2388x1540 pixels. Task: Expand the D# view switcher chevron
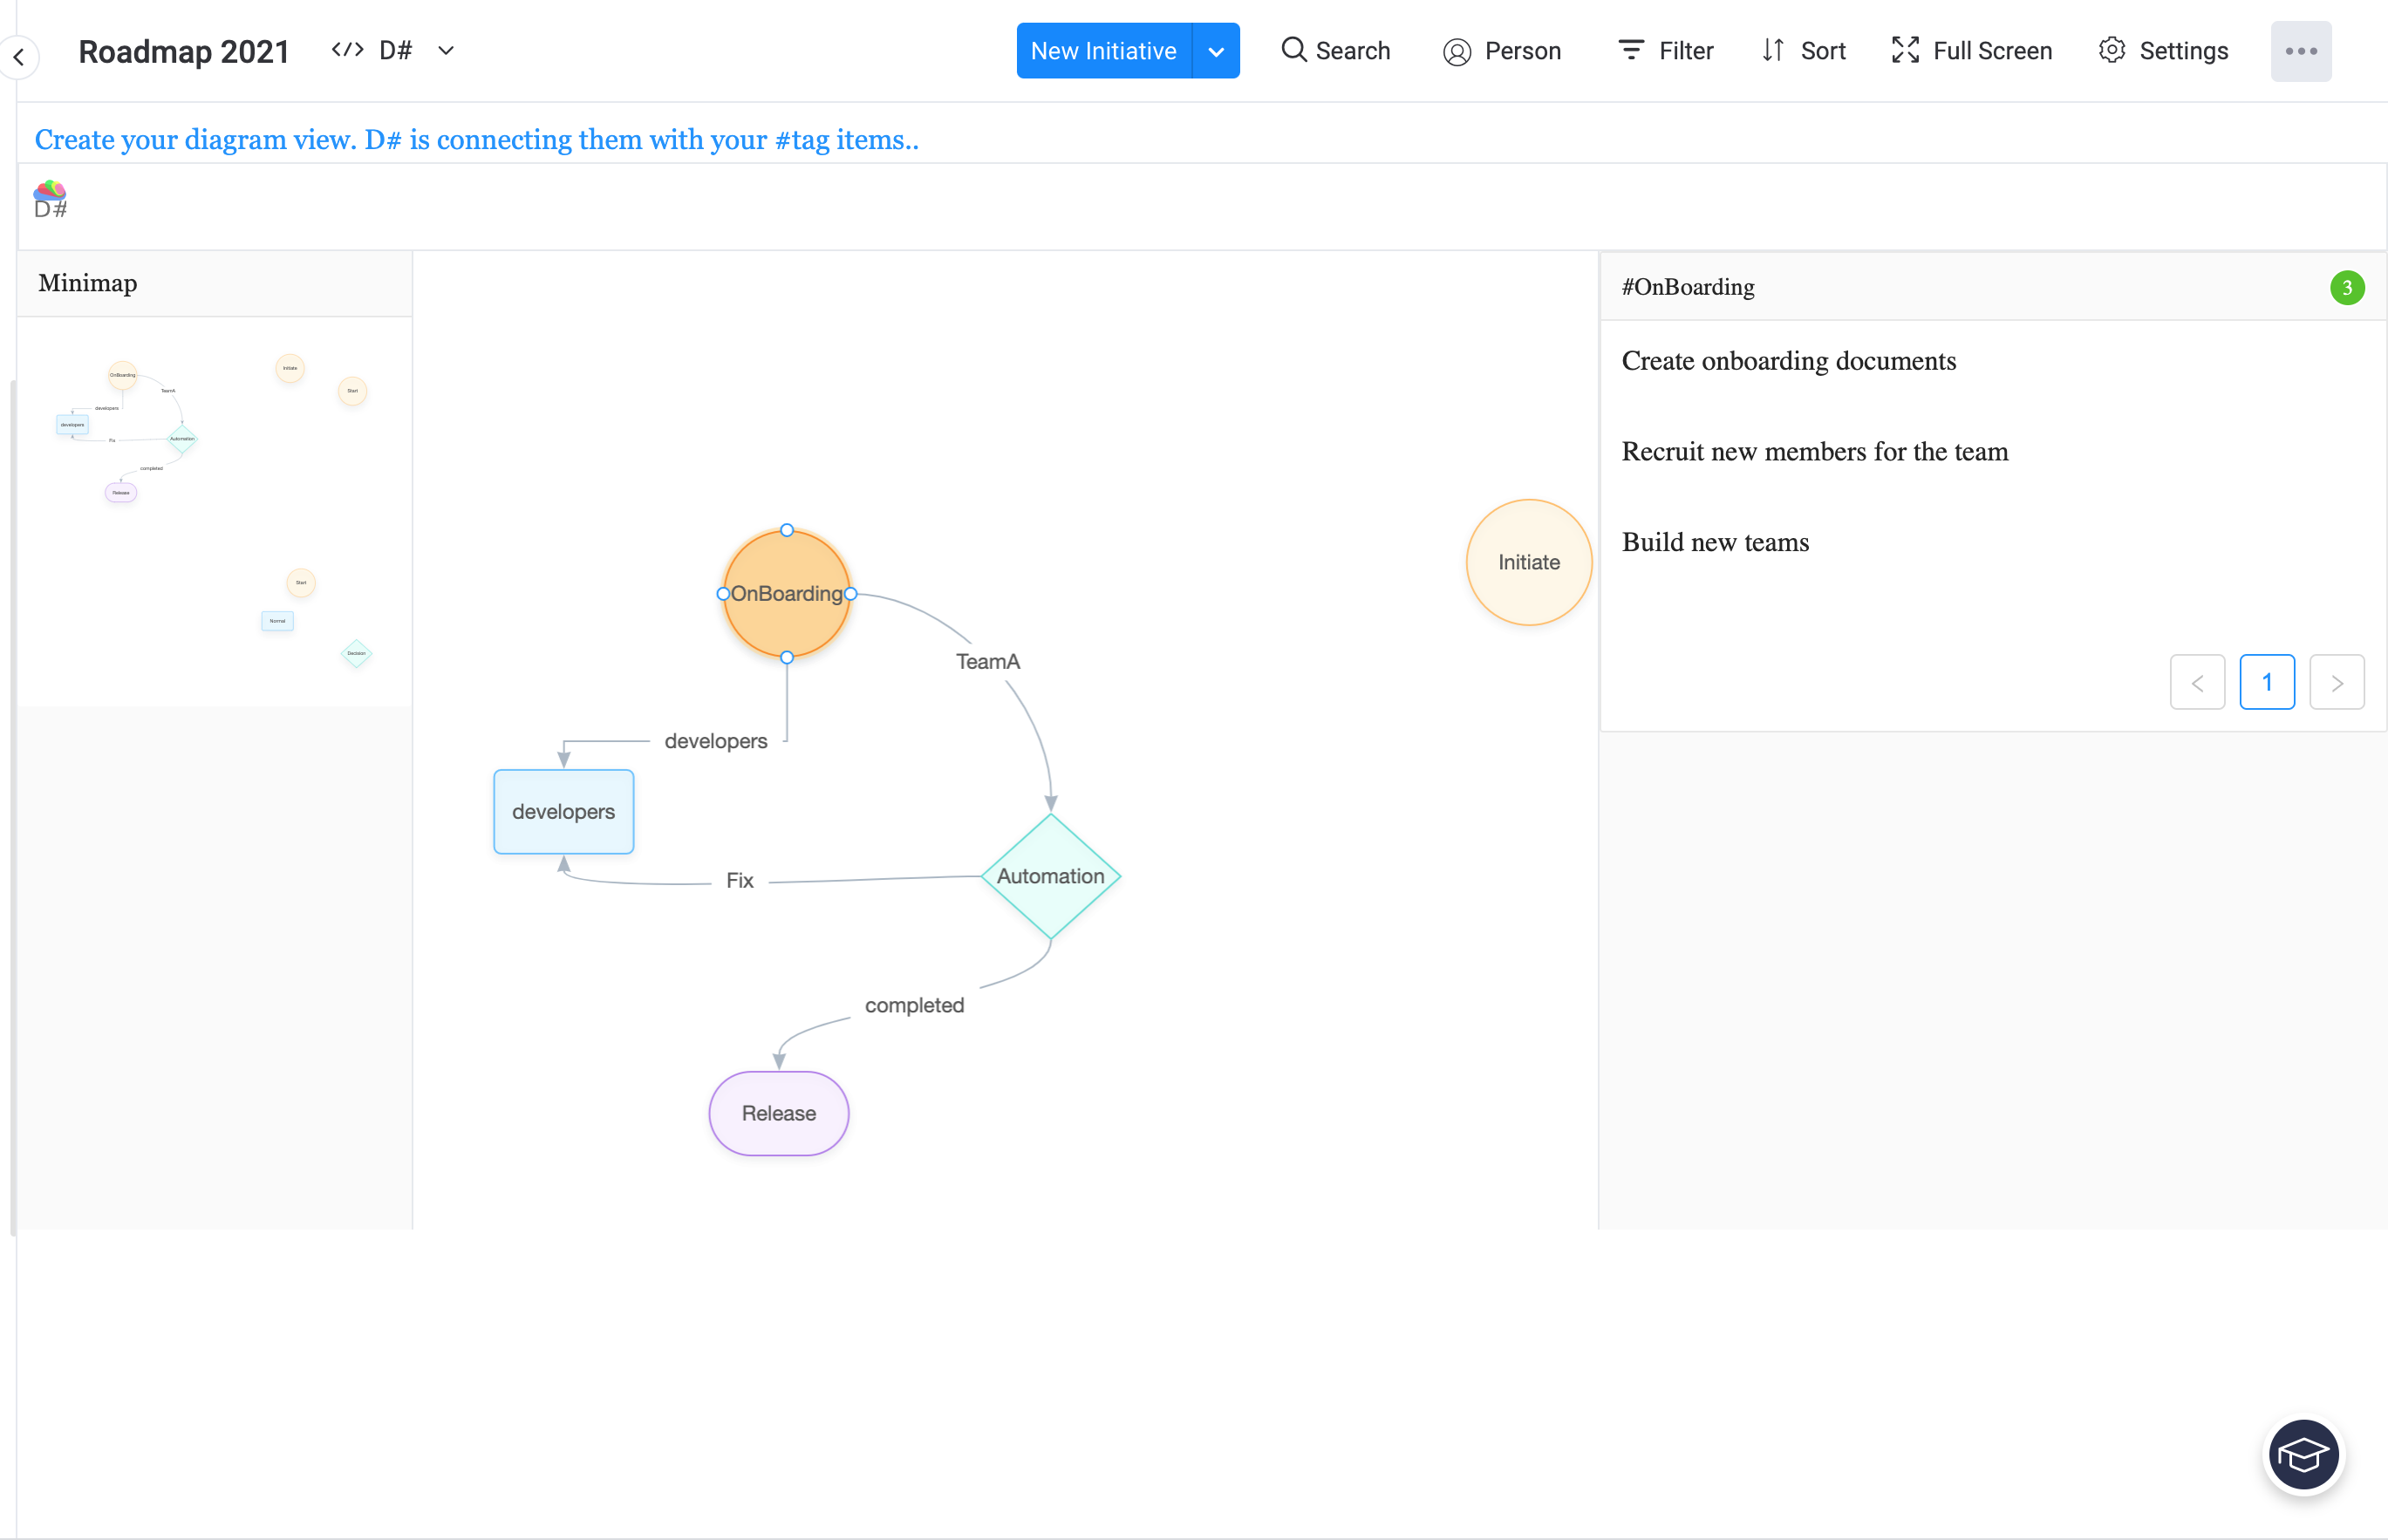pos(446,50)
